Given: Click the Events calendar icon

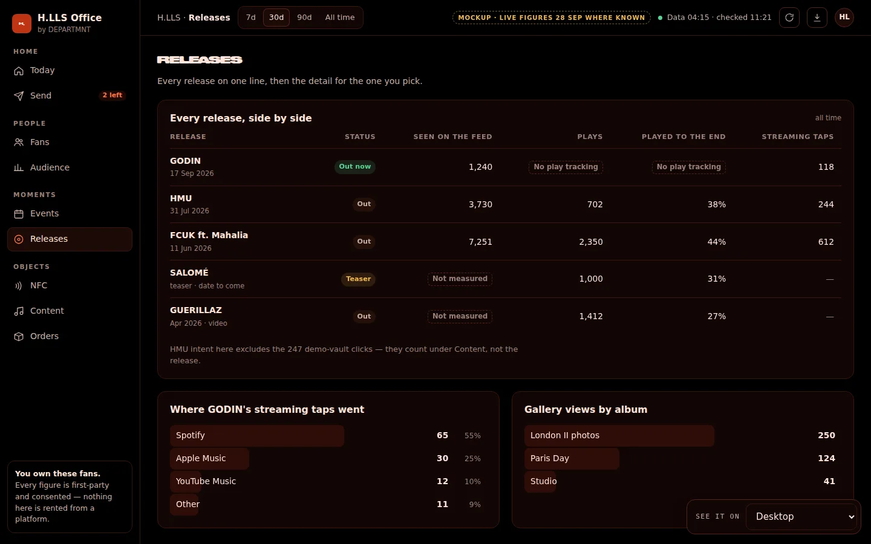Looking at the screenshot, I should [x=19, y=214].
